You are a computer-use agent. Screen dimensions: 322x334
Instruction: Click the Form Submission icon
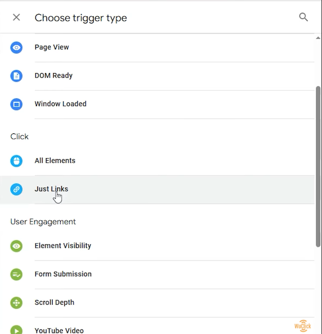click(x=16, y=274)
